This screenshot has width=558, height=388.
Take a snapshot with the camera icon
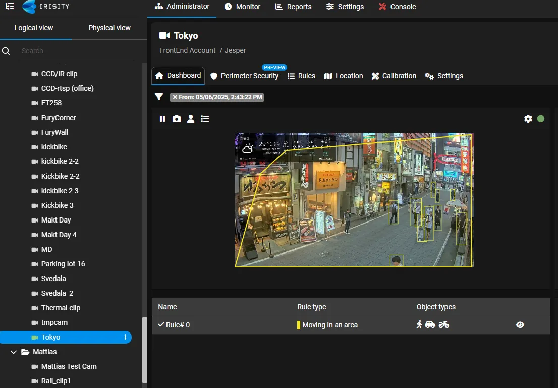tap(177, 119)
